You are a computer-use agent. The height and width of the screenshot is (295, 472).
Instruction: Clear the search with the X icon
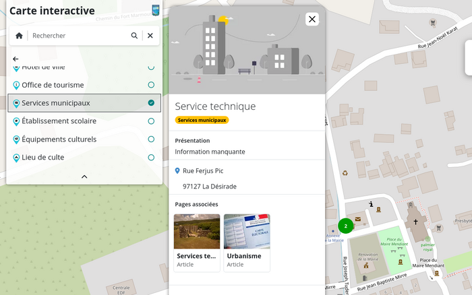[x=150, y=36]
